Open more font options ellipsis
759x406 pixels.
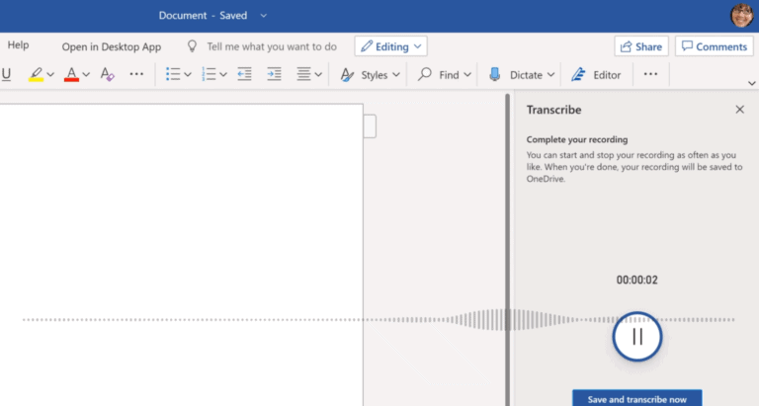[136, 74]
